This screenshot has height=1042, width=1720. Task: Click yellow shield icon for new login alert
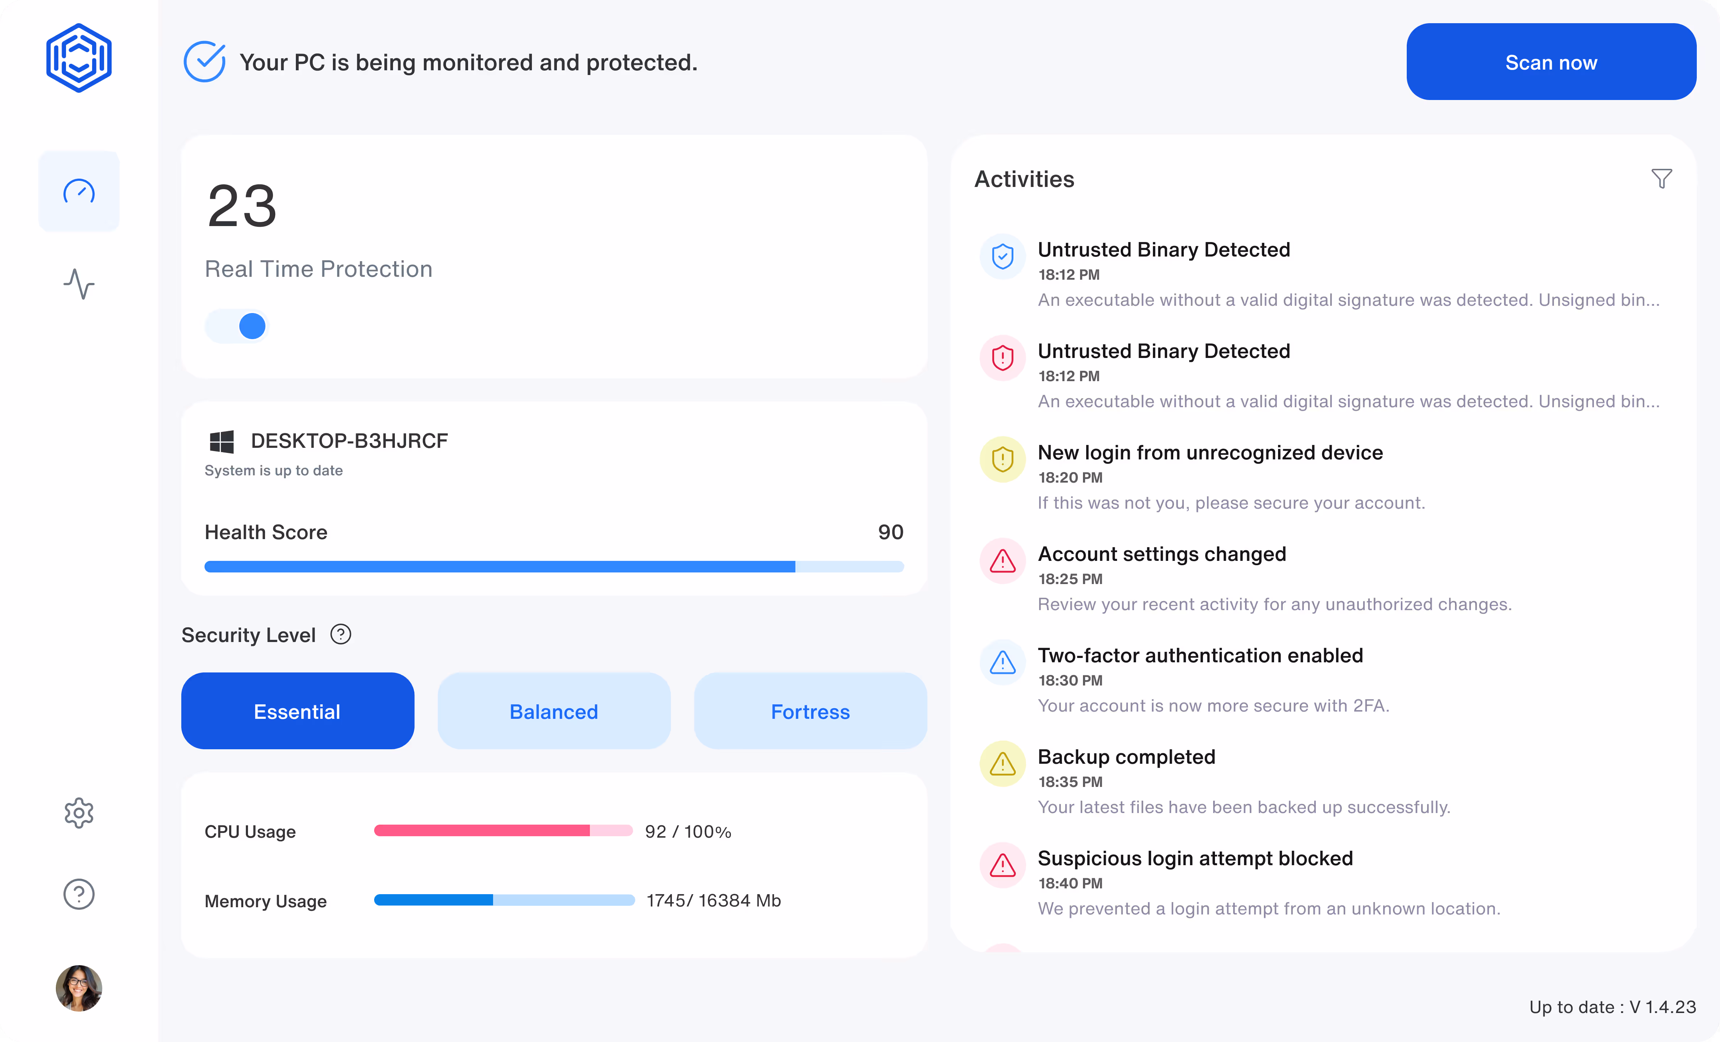1002,460
